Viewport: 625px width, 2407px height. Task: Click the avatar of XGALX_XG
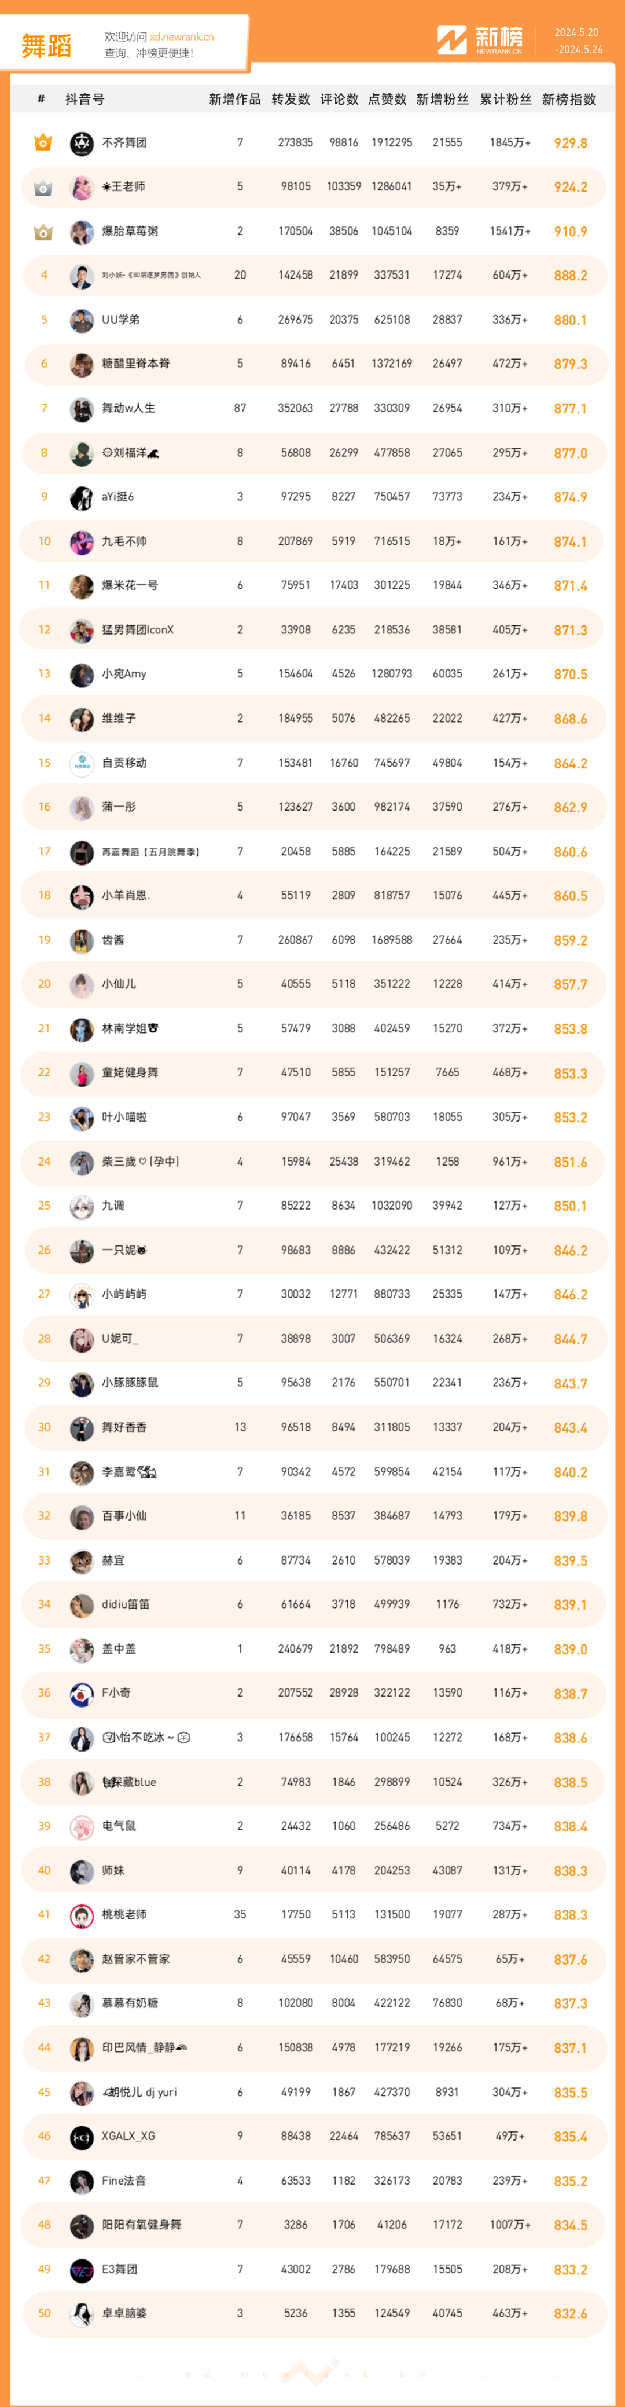point(81,2136)
